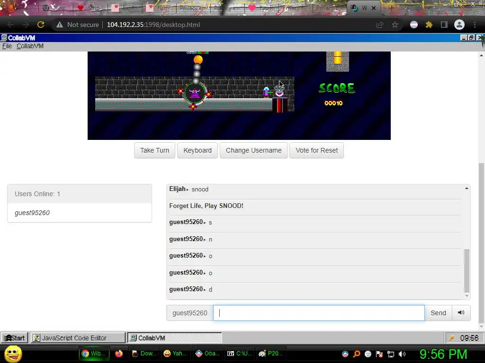
Task: Select CollabVM item in inner taskbar
Action: [x=174, y=337]
